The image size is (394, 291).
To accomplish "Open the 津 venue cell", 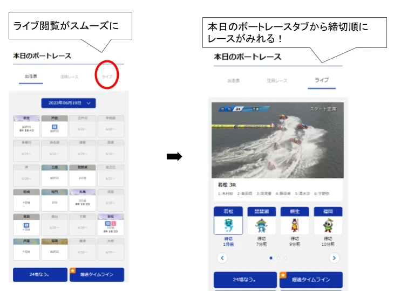I will pyautogui.click(x=26, y=175).
